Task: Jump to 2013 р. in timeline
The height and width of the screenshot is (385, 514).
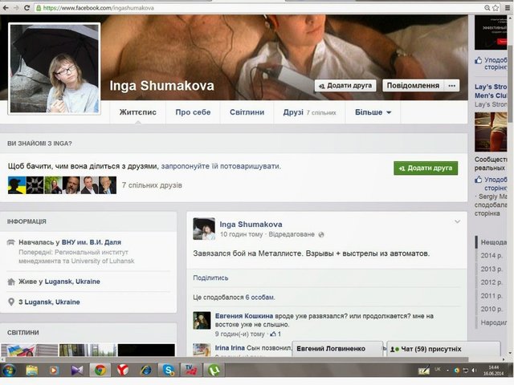Action: pyautogui.click(x=492, y=269)
